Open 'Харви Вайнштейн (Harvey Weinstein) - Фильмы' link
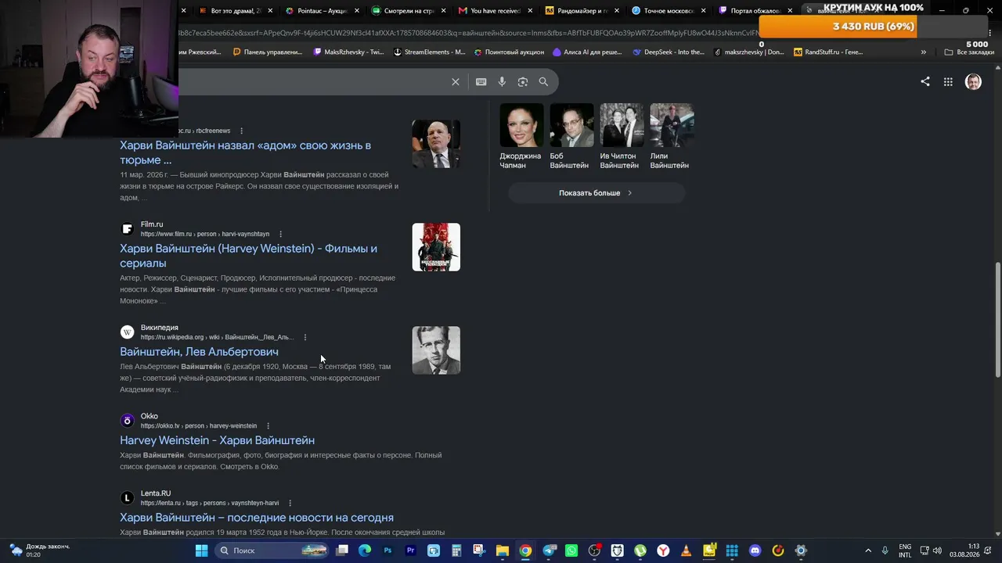 tap(248, 256)
